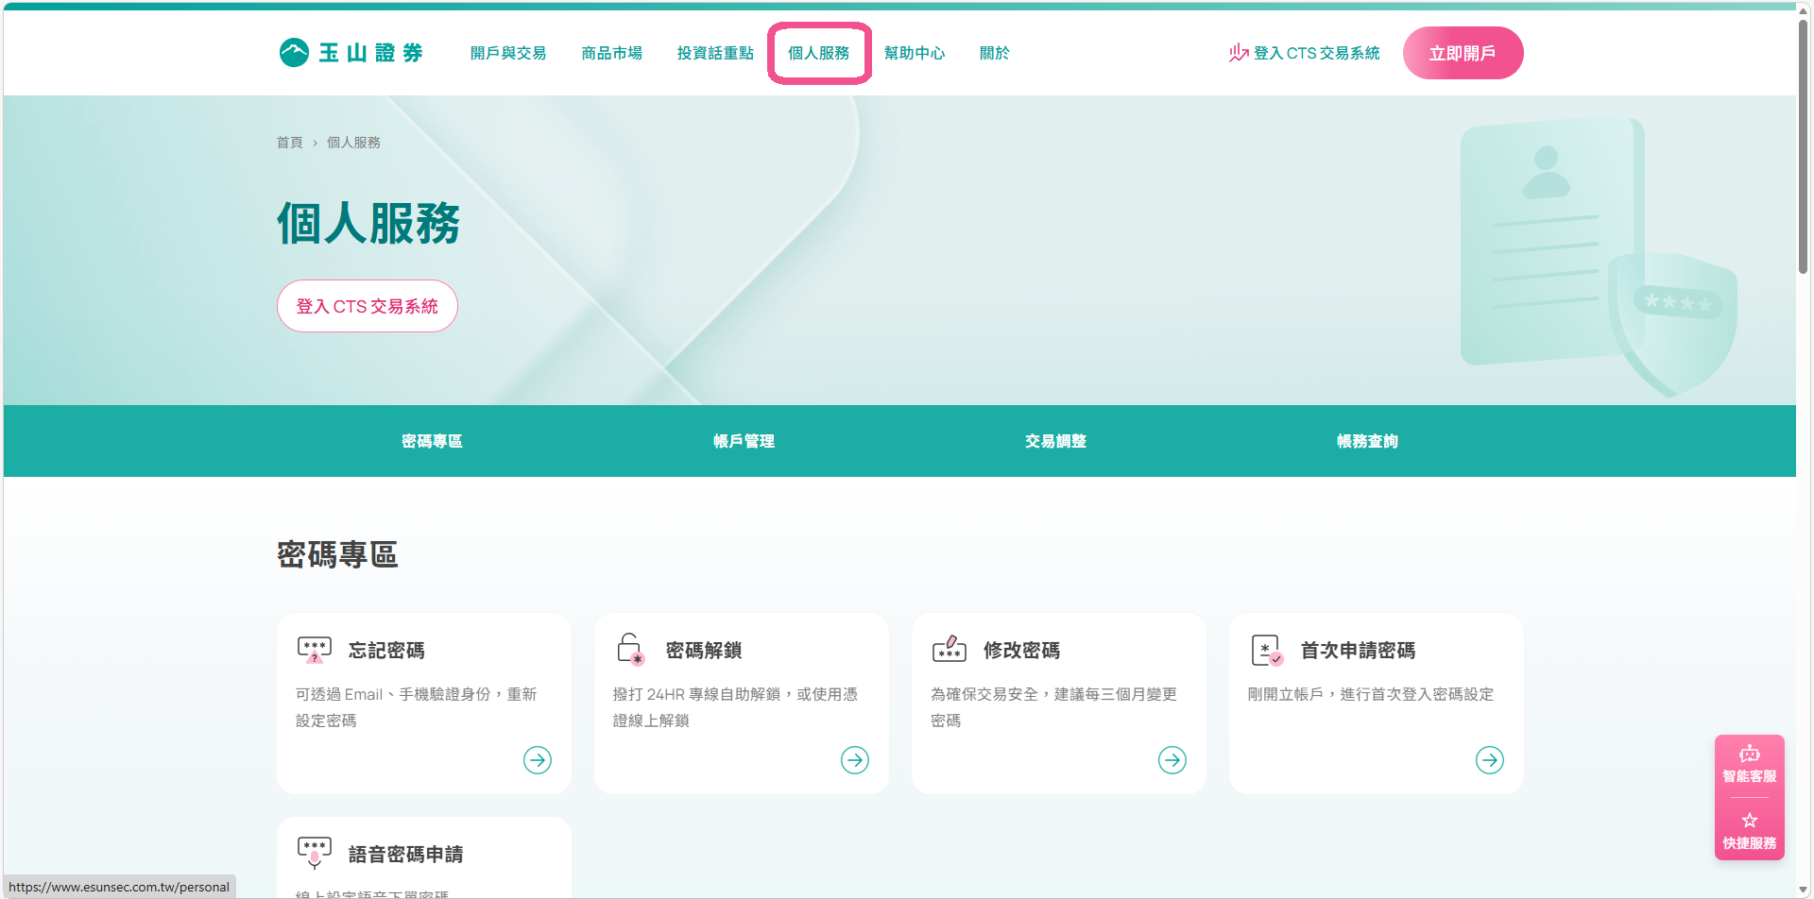This screenshot has height=899, width=1814.
Task: Click arrow button on 忘記密碼 card
Action: [538, 760]
